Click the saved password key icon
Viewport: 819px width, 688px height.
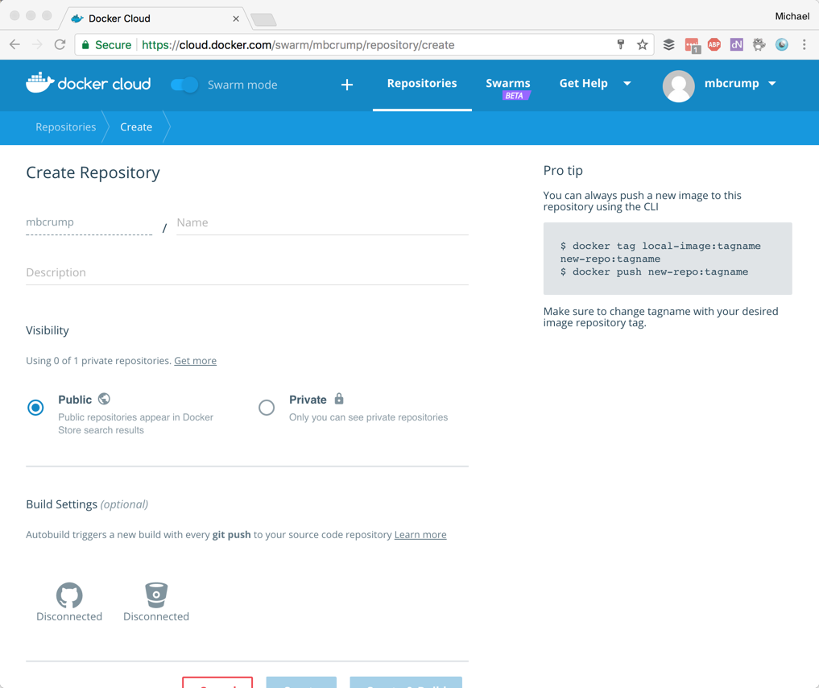pos(621,45)
